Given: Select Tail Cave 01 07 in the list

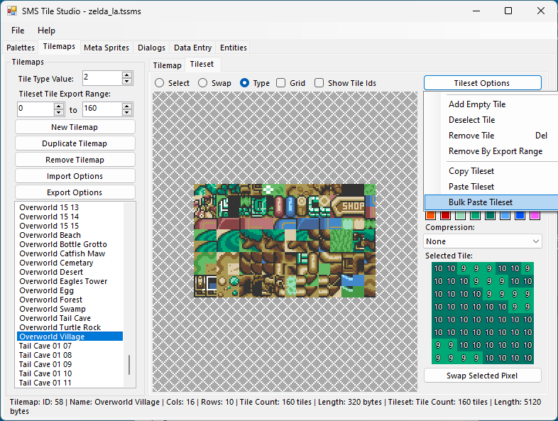Looking at the screenshot, I should 70,346.
